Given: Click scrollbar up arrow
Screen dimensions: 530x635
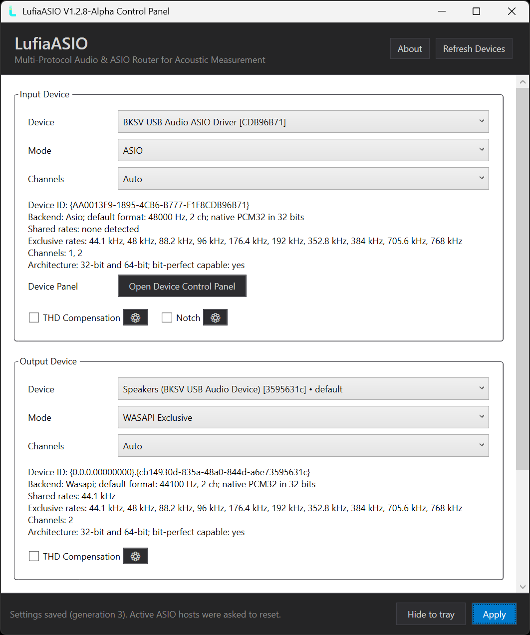Looking at the screenshot, I should pyautogui.click(x=523, y=82).
